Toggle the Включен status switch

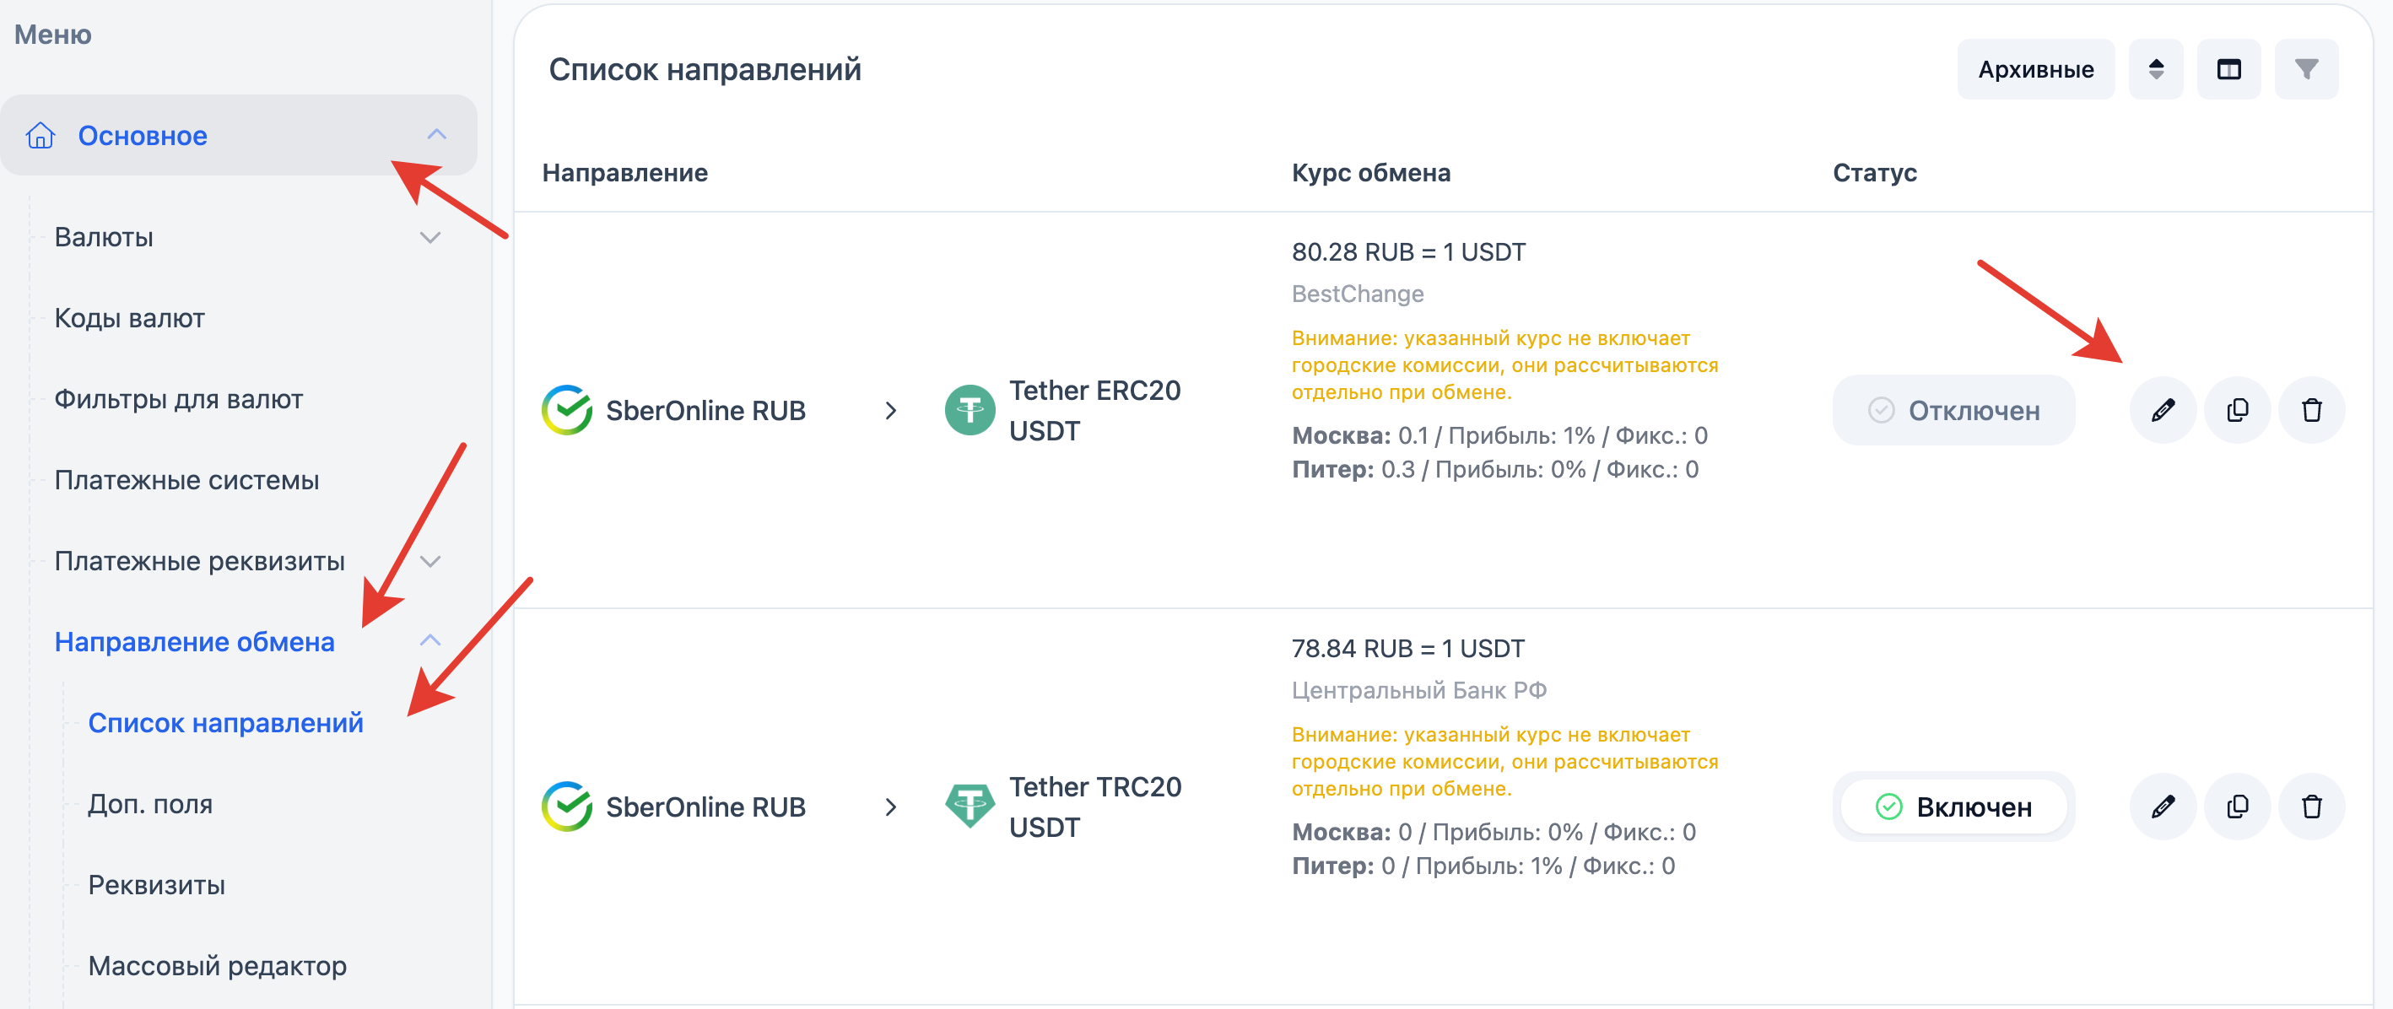[1953, 807]
